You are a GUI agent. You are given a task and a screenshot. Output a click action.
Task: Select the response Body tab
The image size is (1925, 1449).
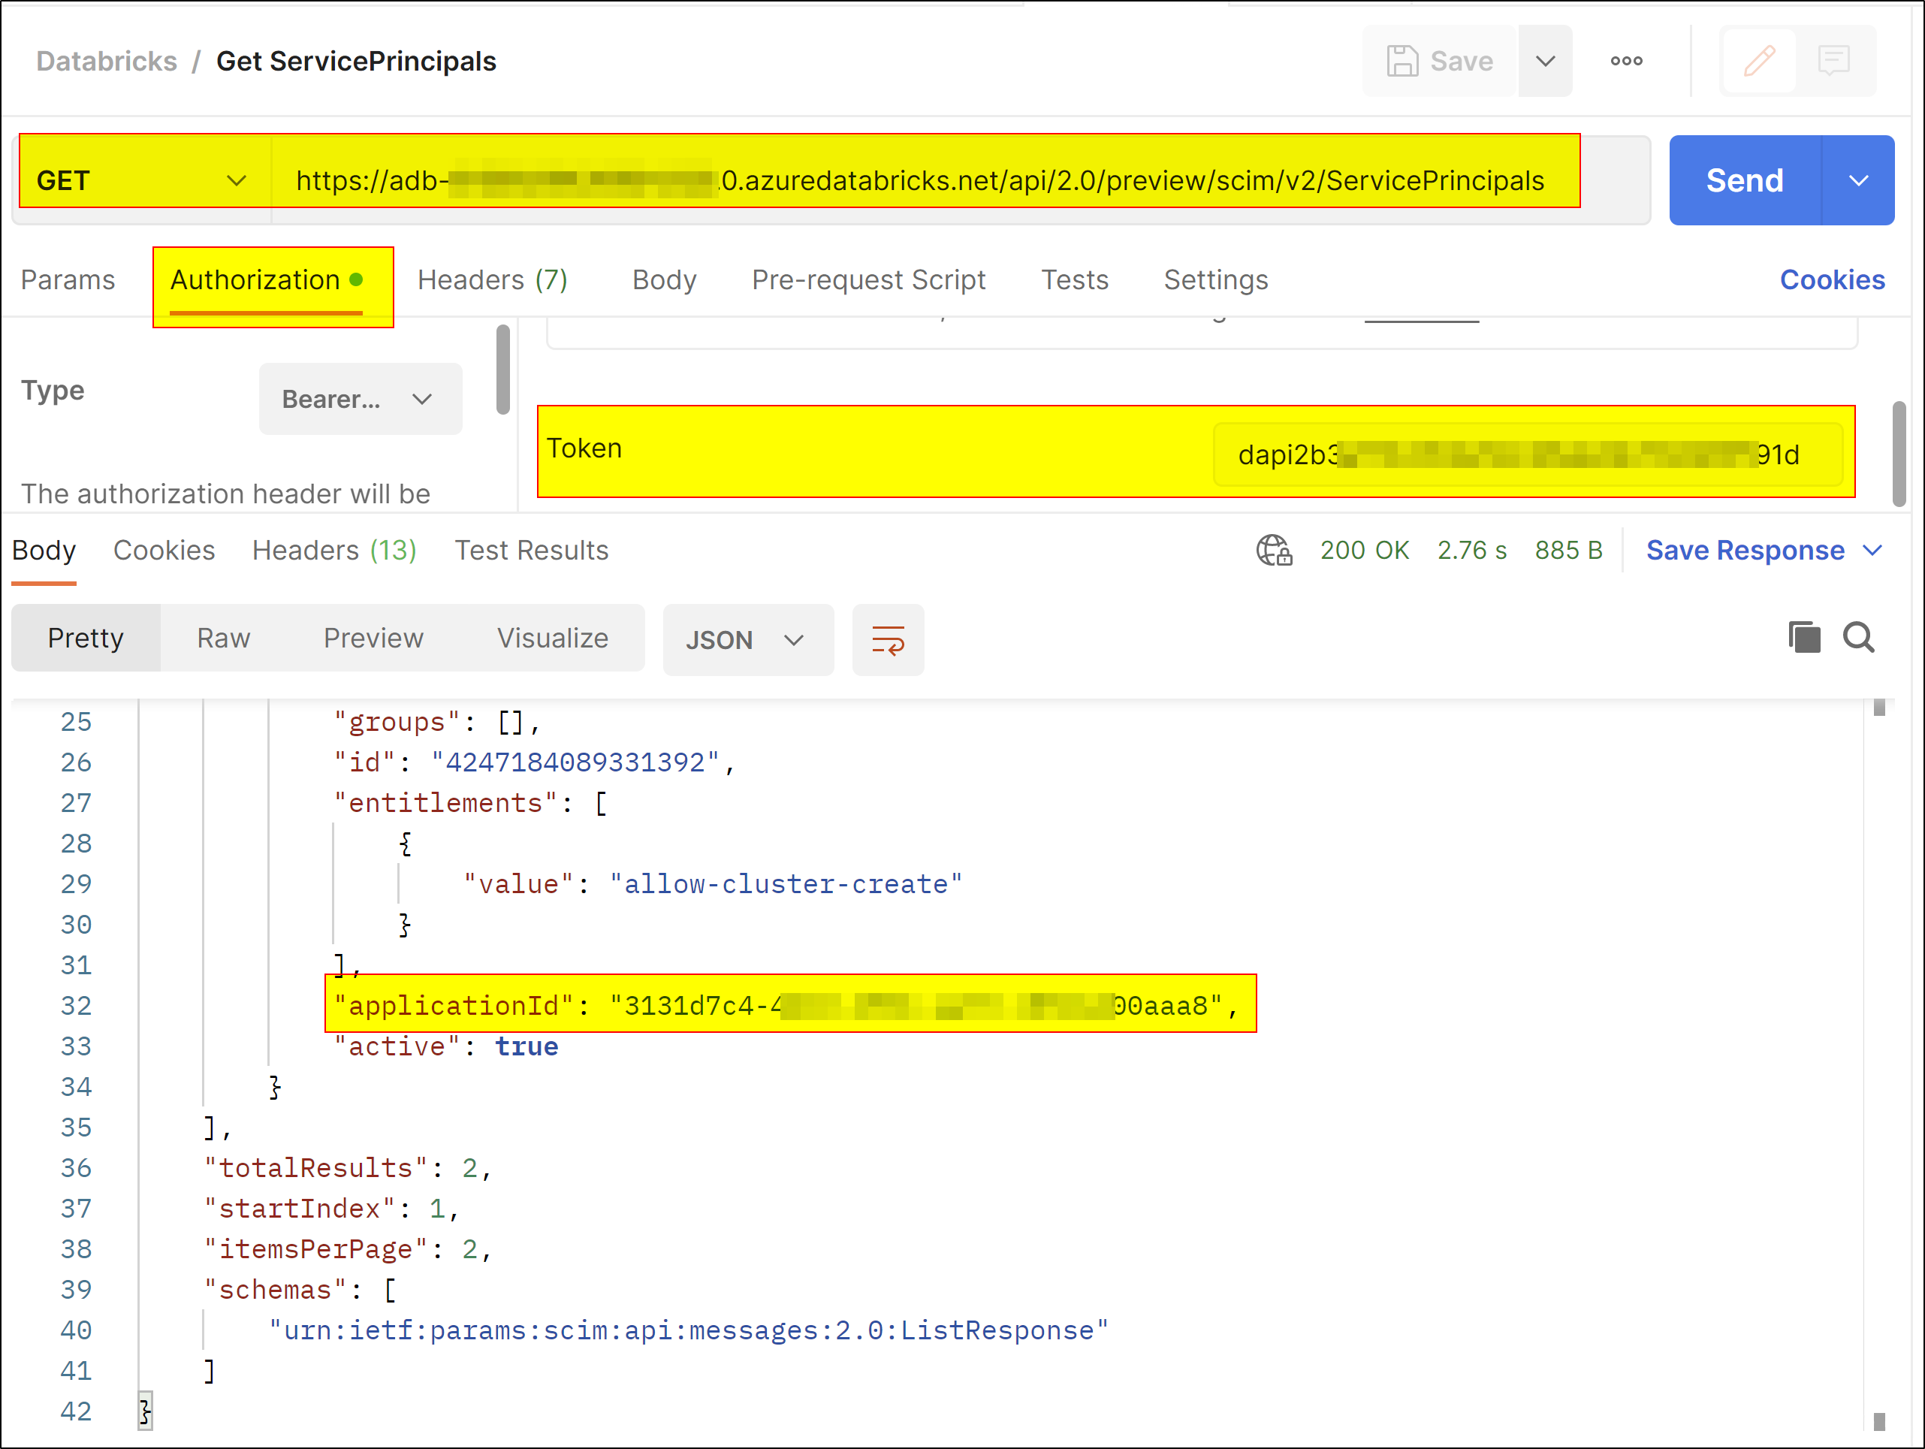[44, 551]
